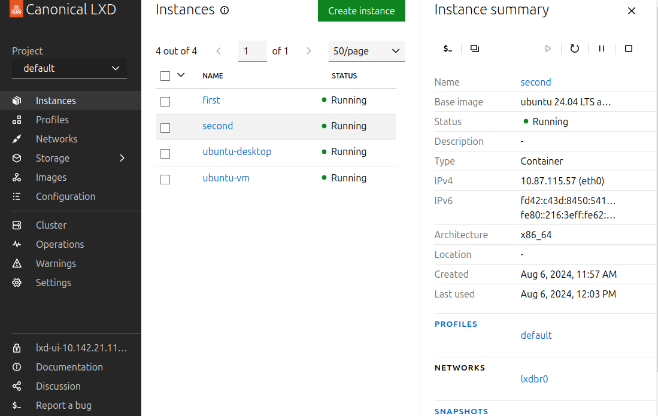Select the ubuntu-vm instance checkbox
This screenshot has height=416, width=658.
click(x=165, y=180)
